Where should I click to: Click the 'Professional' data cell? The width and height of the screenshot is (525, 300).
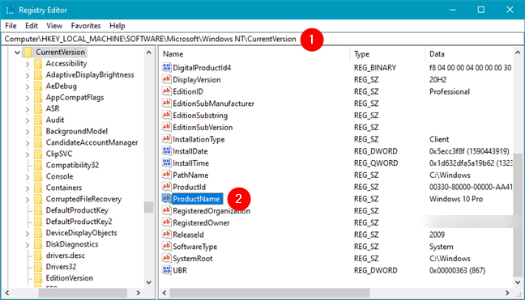[x=450, y=91]
